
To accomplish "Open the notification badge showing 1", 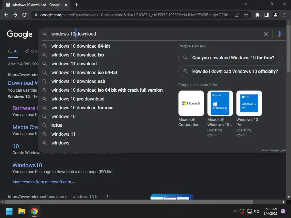I will click(x=283, y=211).
